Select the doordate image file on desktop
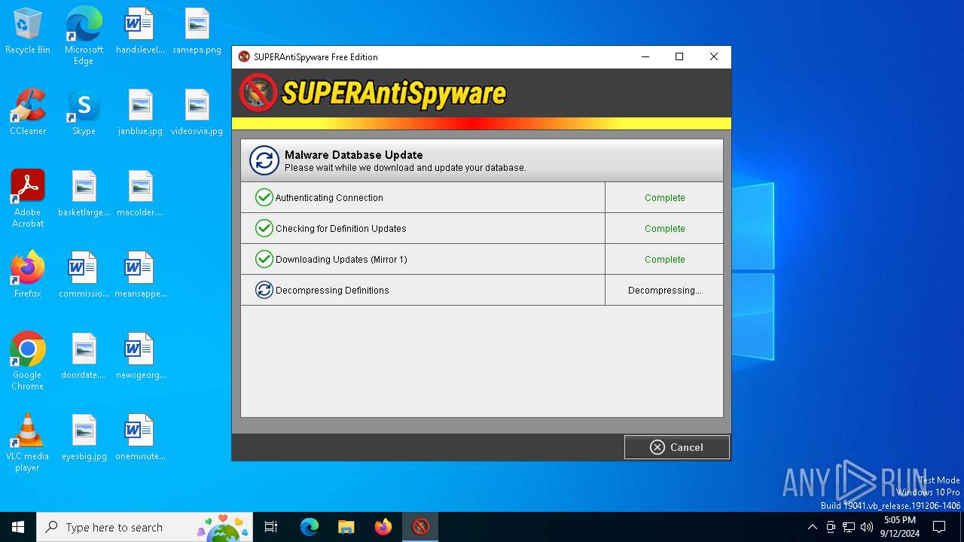The image size is (964, 542). (84, 357)
